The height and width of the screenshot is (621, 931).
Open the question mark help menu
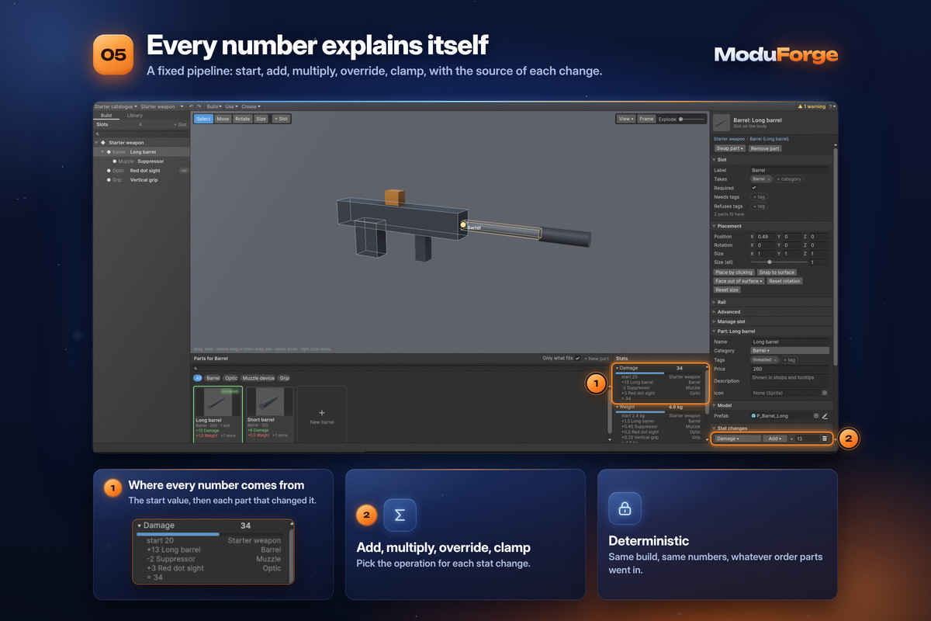point(832,106)
